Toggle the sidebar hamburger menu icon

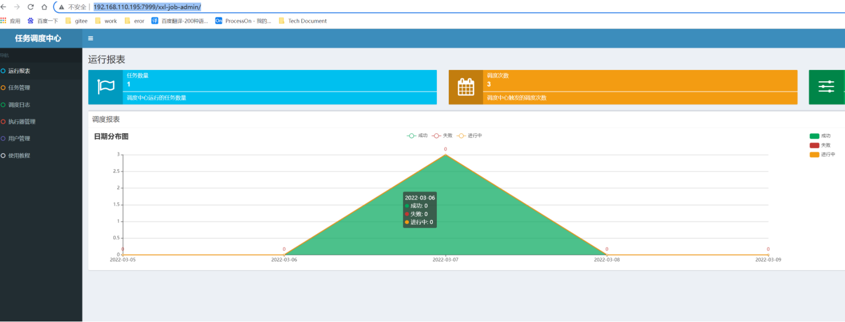(90, 38)
